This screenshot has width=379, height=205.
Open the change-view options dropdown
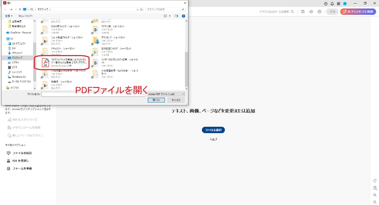coord(167,15)
